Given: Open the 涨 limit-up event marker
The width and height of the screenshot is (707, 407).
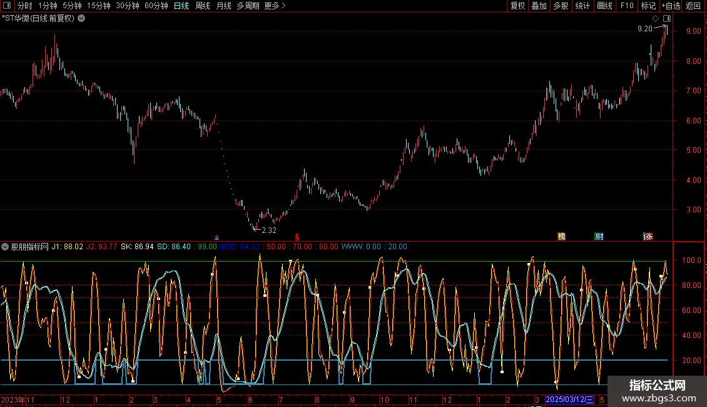Looking at the screenshot, I should [x=648, y=237].
